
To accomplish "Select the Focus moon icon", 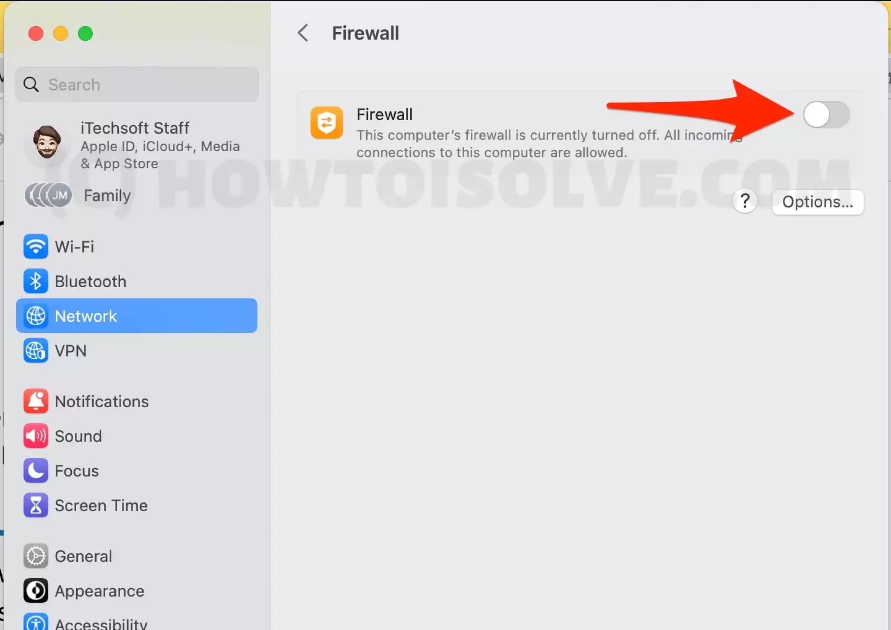I will [36, 471].
